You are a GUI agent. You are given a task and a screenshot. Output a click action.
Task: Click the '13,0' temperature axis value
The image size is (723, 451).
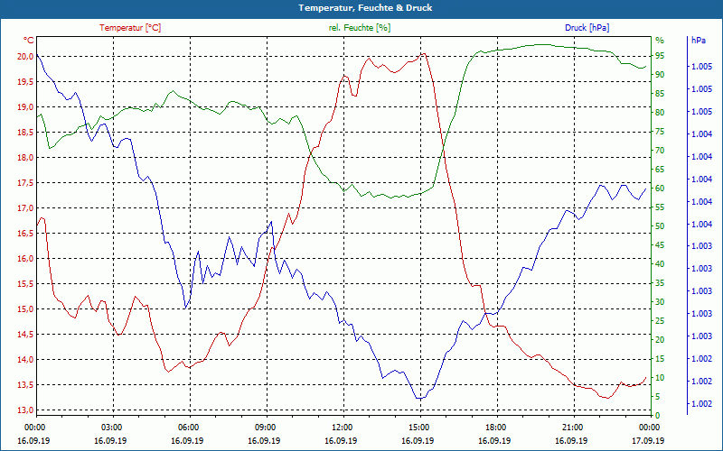pyautogui.click(x=26, y=410)
